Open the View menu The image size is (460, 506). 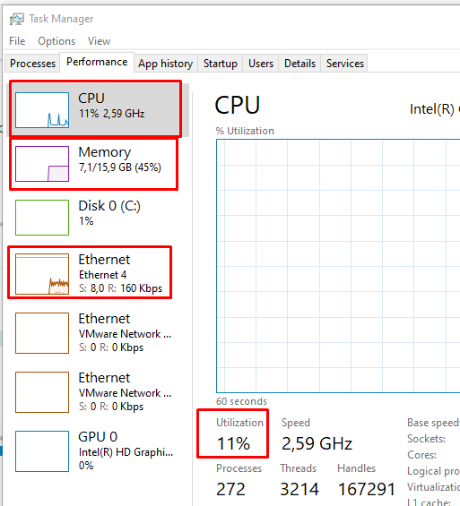99,41
